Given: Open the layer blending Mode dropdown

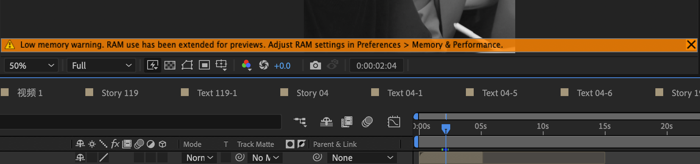Looking at the screenshot, I should click(x=200, y=158).
